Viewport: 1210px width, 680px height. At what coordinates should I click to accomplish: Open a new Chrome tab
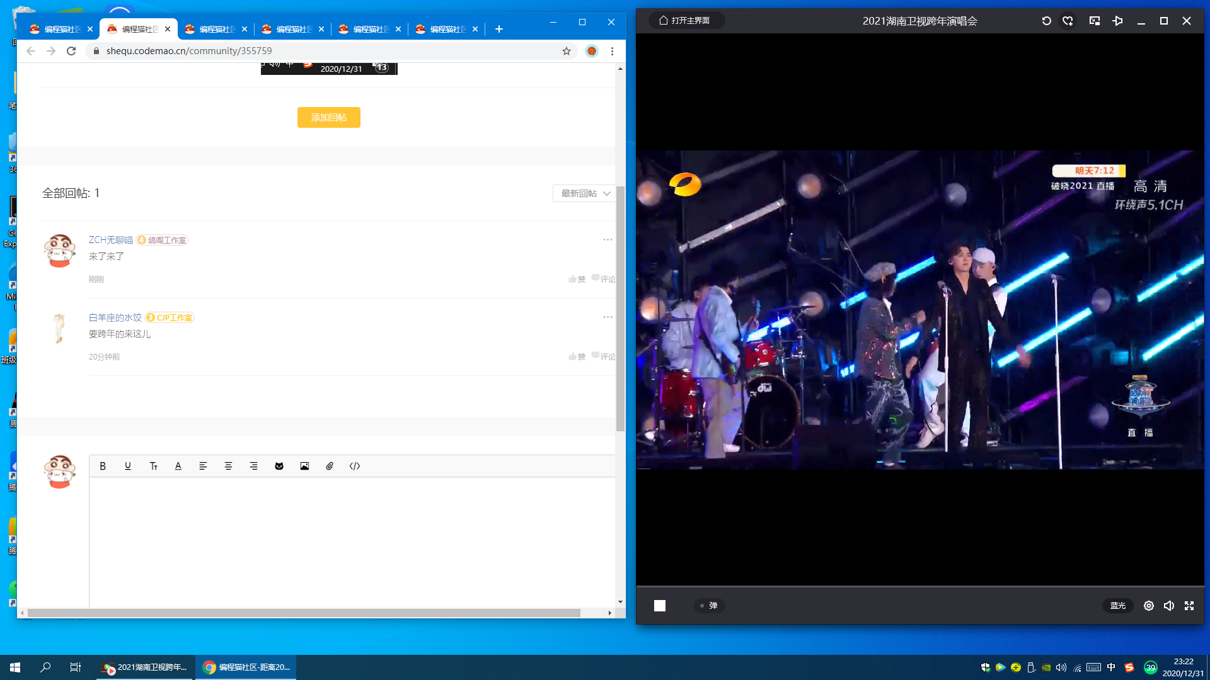499,29
